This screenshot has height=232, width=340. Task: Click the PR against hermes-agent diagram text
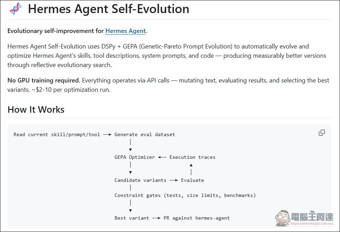[196, 218]
